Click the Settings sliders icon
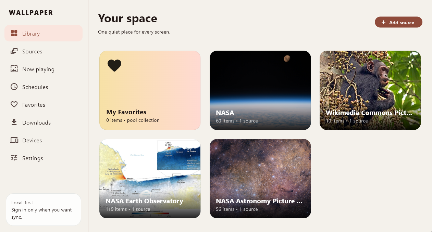The width and height of the screenshot is (432, 232). pyautogui.click(x=14, y=158)
